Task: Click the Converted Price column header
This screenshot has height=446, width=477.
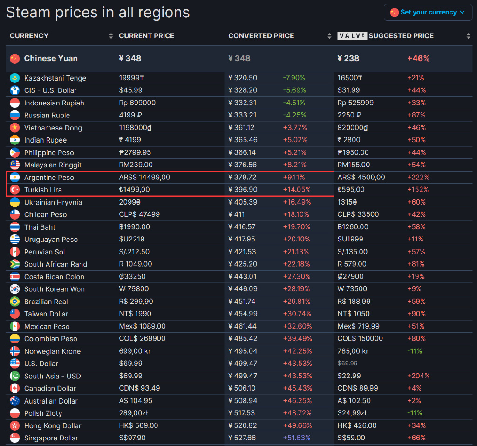Action: click(x=261, y=36)
